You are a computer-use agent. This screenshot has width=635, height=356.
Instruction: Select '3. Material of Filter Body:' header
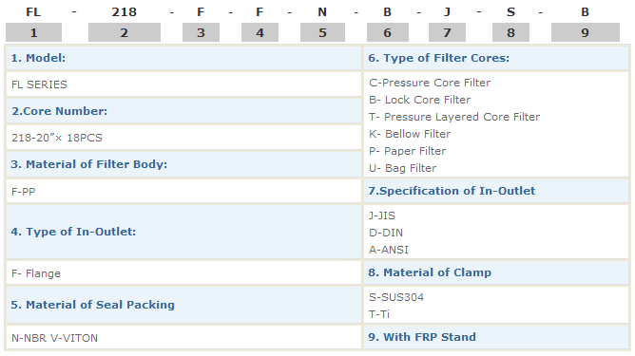(x=183, y=164)
